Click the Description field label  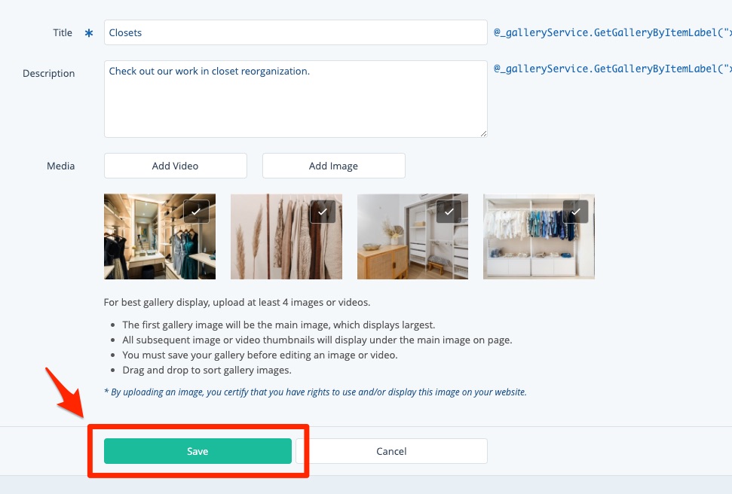[49, 73]
